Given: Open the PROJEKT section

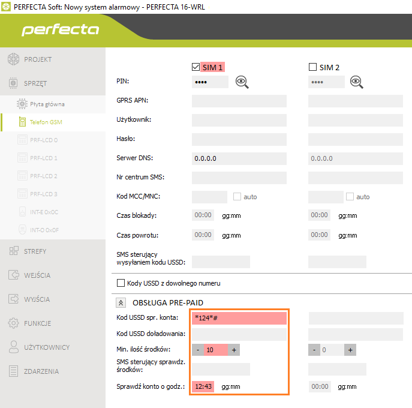Looking at the screenshot, I should [x=53, y=59].
